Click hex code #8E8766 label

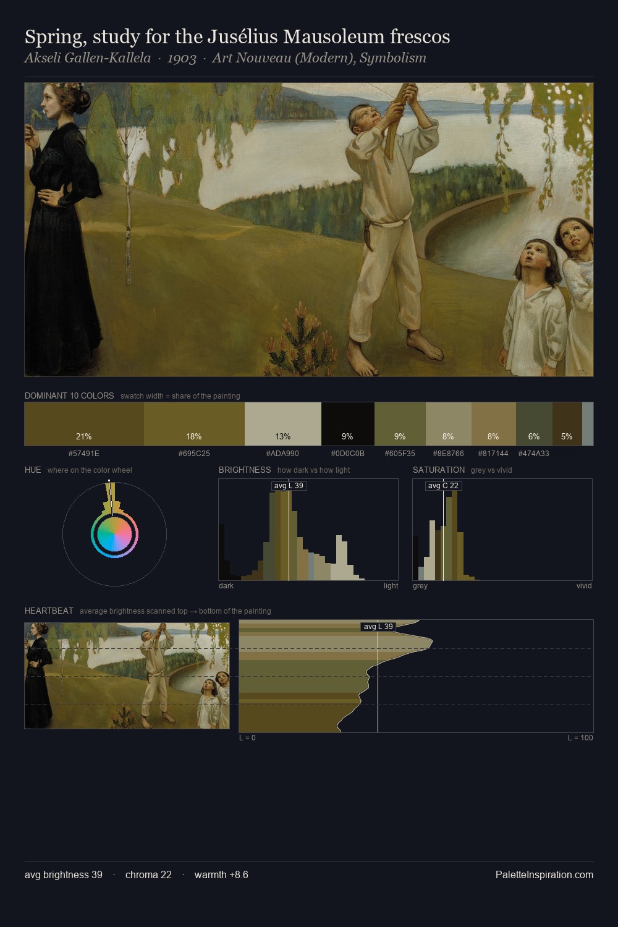point(449,454)
